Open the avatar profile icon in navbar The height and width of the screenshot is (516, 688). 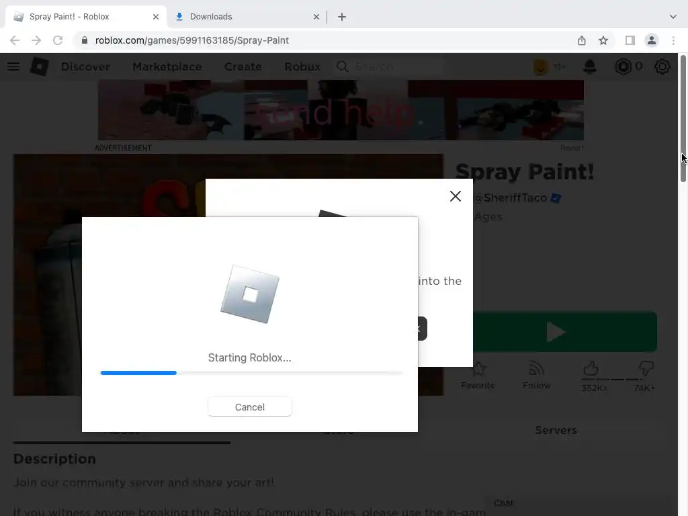pos(542,67)
